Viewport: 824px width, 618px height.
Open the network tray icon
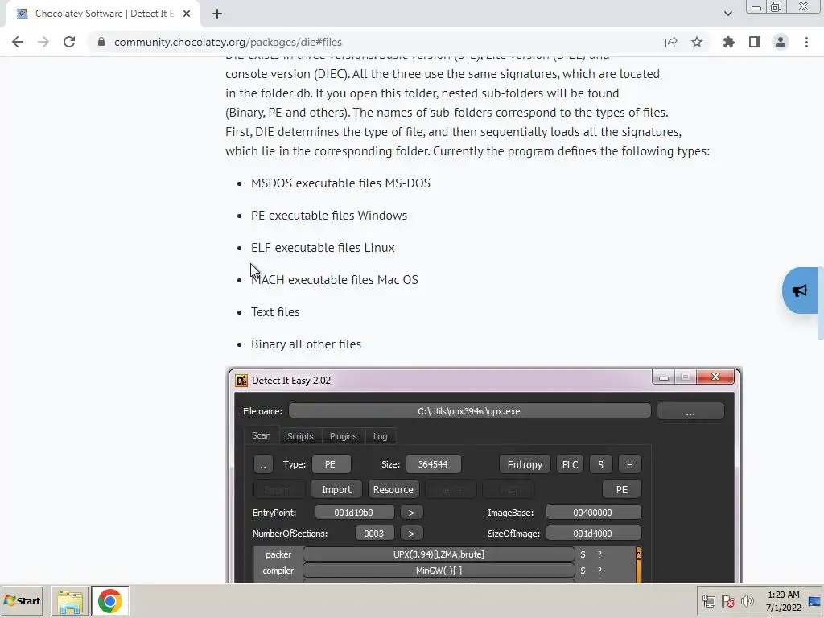(708, 600)
